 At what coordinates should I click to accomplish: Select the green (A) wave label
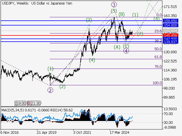tap(117, 47)
